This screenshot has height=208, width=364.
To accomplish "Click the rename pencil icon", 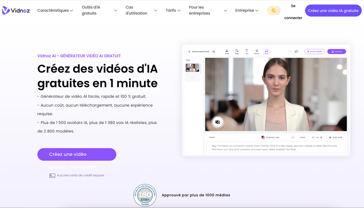I will click(213, 52).
